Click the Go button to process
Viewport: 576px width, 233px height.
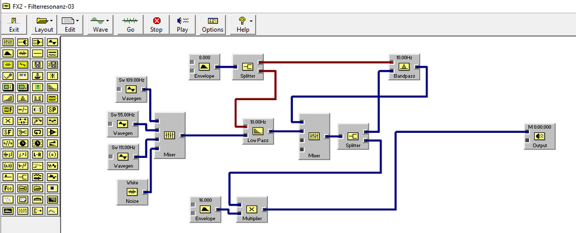[130, 24]
